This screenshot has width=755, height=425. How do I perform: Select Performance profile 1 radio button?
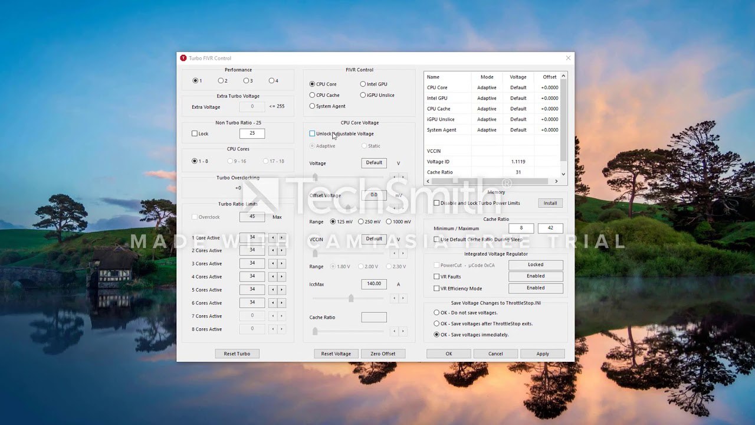point(195,81)
